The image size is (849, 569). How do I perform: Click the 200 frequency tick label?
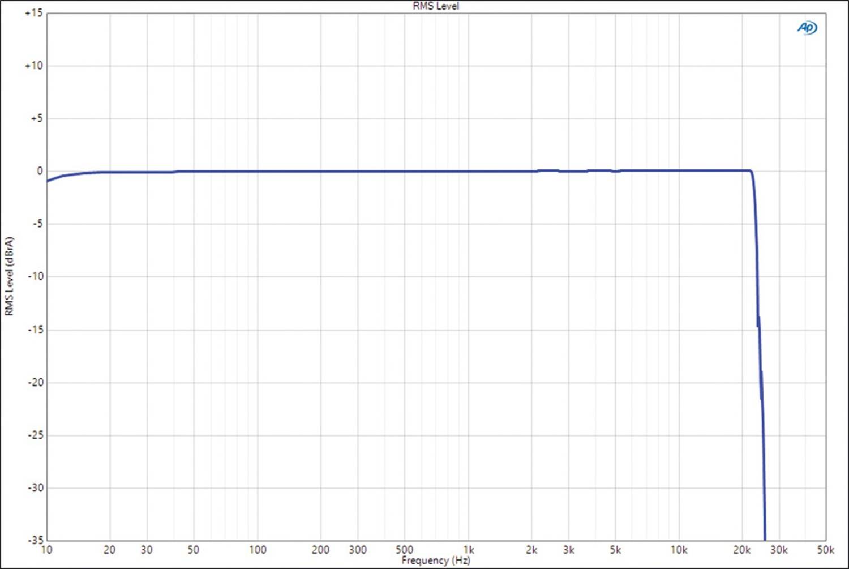[x=321, y=550]
